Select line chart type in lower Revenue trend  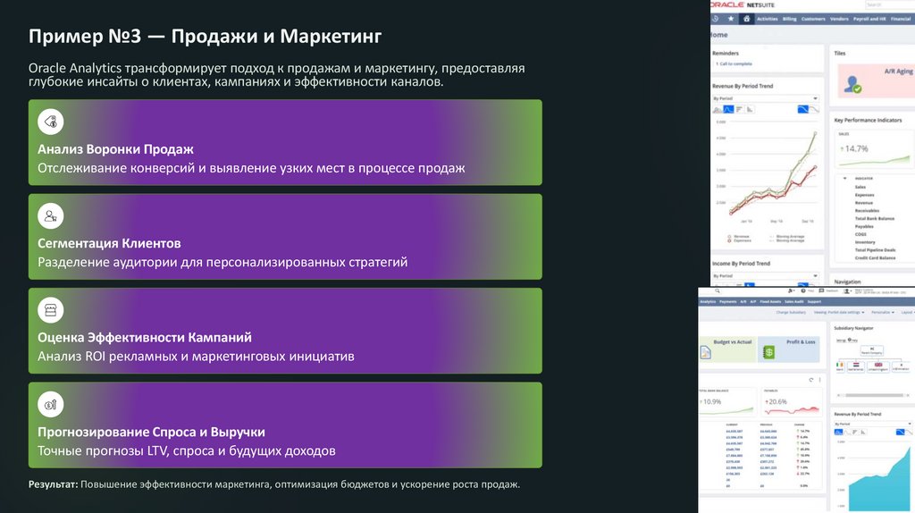click(847, 432)
